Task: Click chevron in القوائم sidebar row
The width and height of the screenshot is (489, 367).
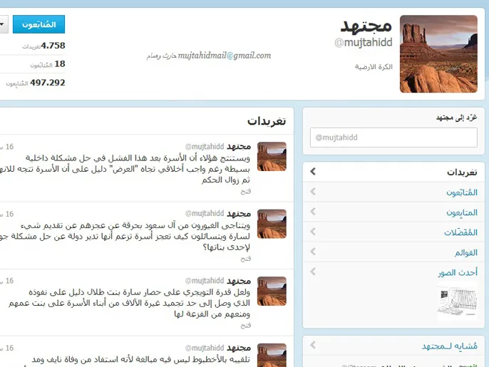Action: coord(313,252)
